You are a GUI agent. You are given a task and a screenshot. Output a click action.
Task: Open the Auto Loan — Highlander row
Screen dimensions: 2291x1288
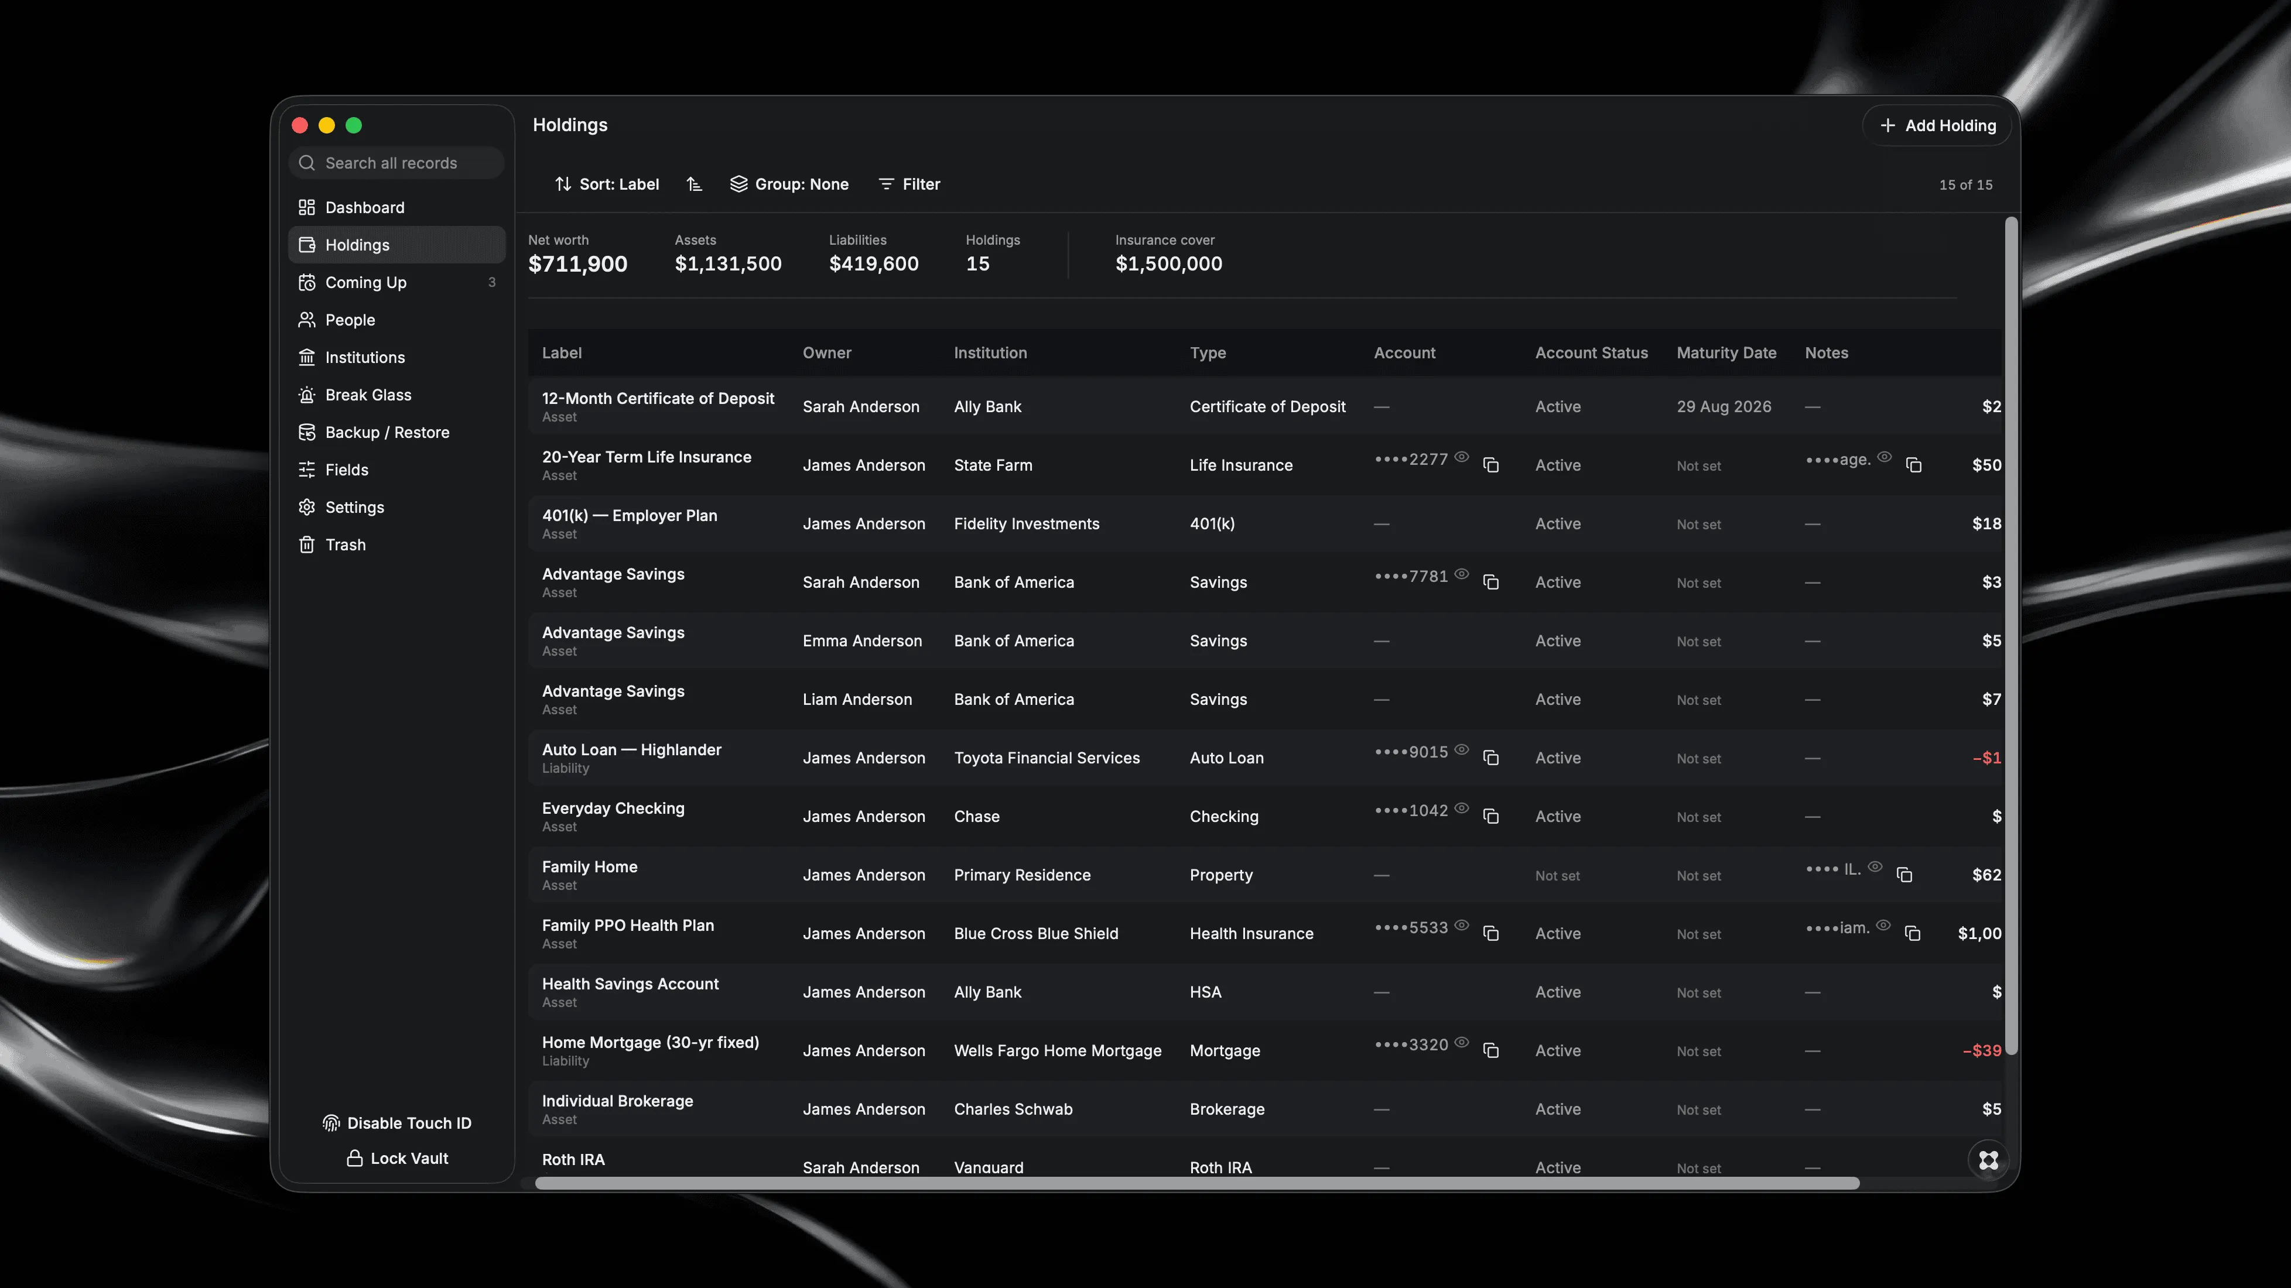click(1264, 758)
